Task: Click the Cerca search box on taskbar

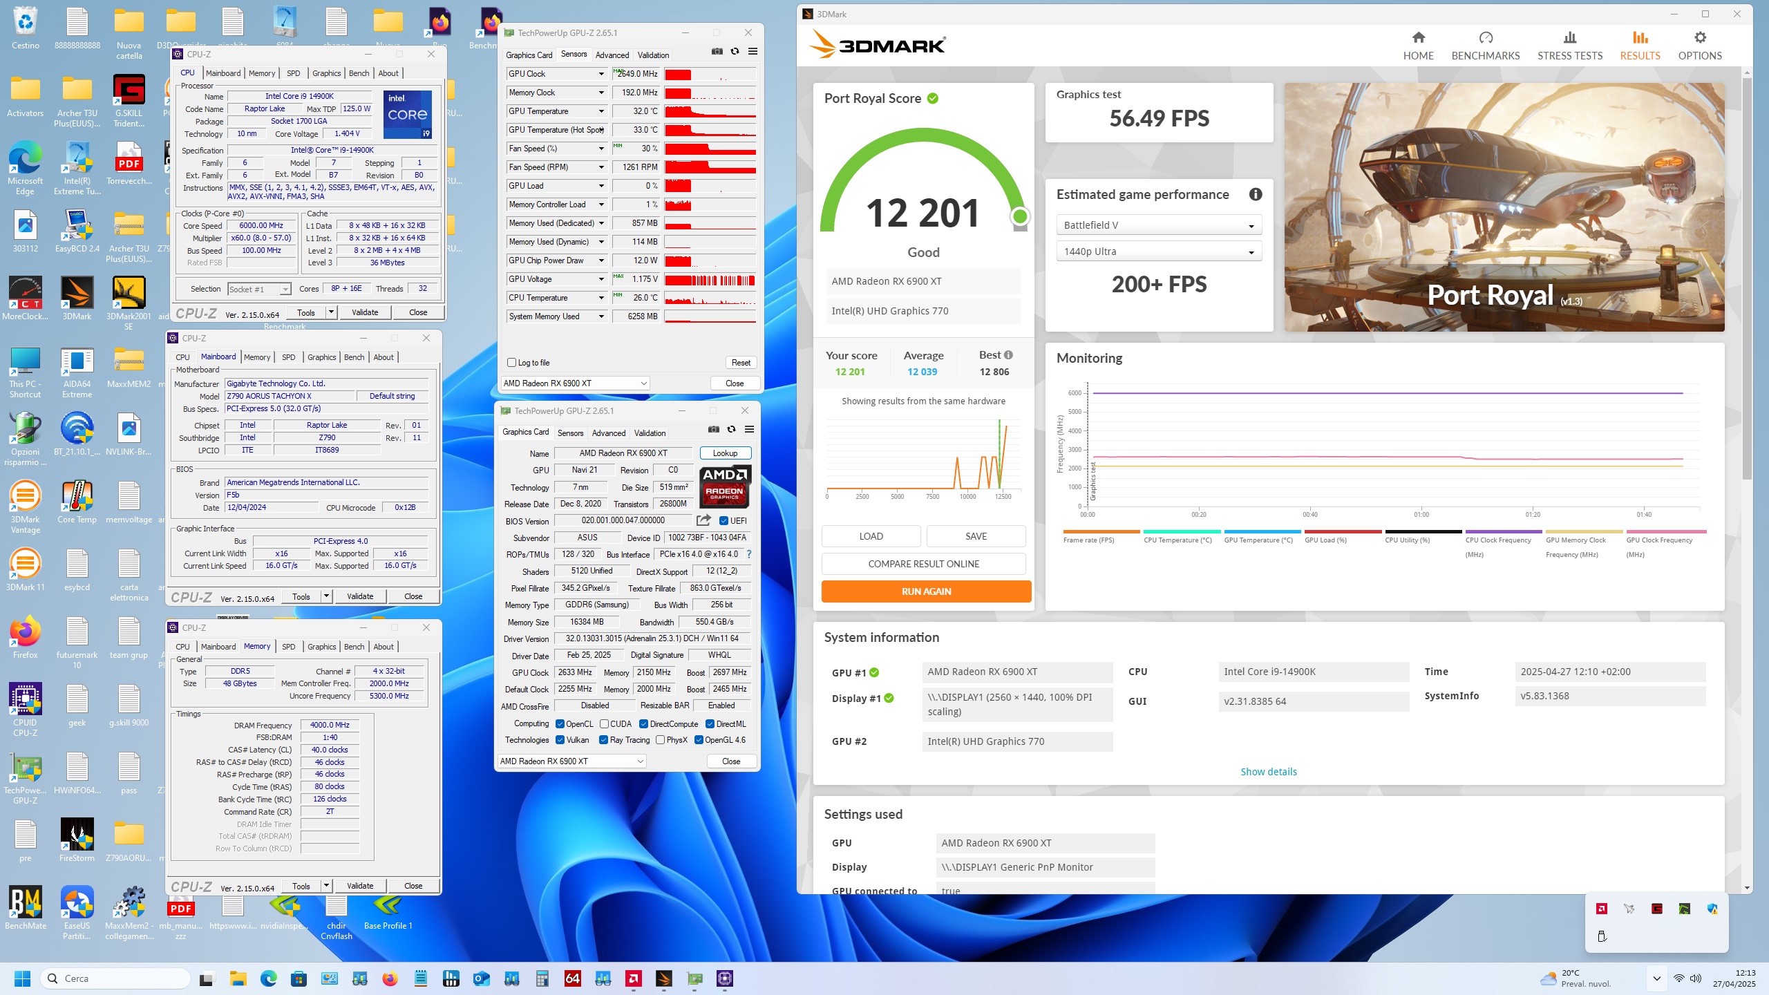Action: tap(115, 978)
